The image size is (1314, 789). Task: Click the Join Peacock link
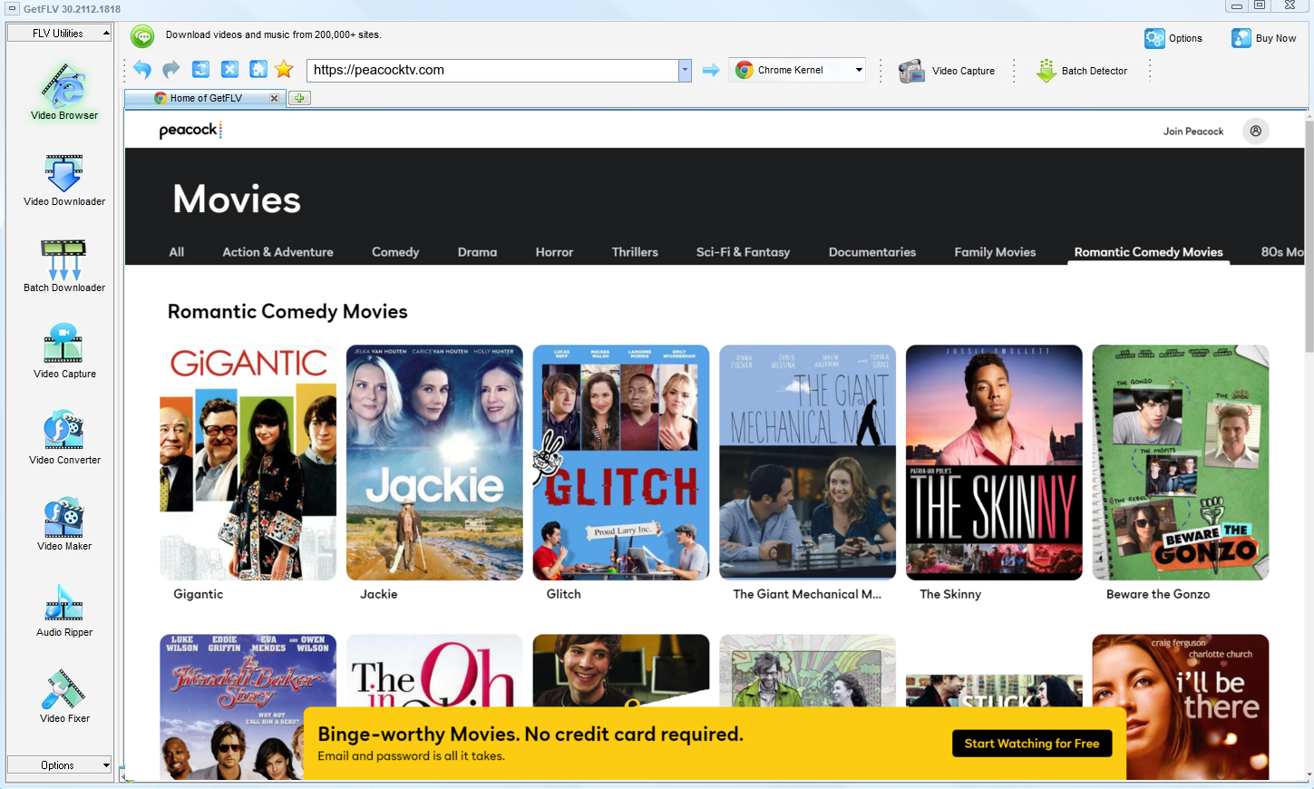click(1193, 131)
